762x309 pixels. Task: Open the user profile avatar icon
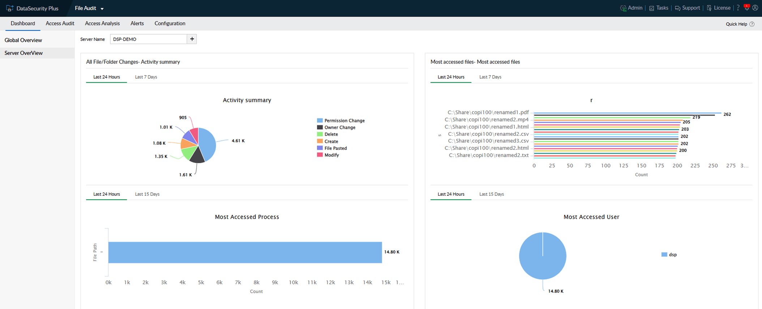(x=755, y=8)
